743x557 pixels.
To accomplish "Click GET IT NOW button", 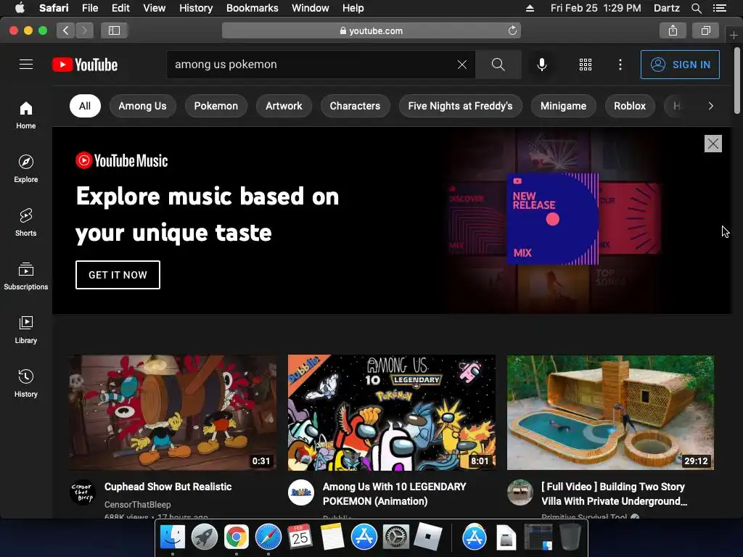I will [118, 275].
